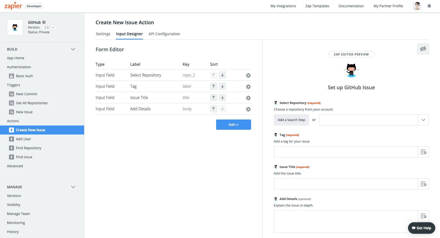440x238 pixels.
Task: Click insert-field icon on the Tag input
Action: coord(423,152)
